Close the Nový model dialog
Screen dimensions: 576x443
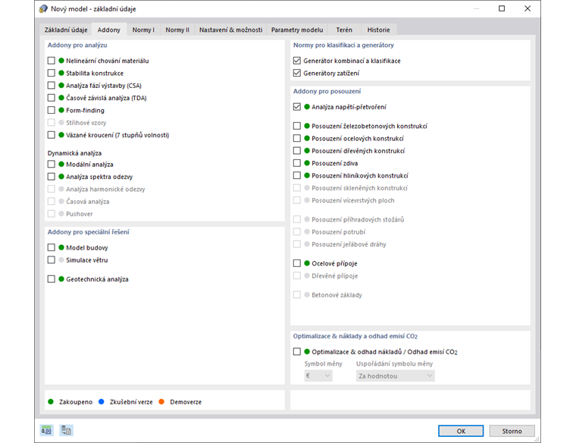[527, 8]
